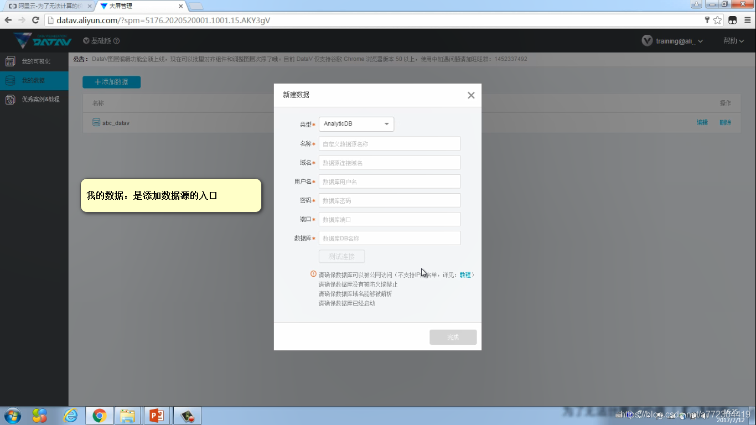Open File Explorer from taskbar
This screenshot has height=425, width=756.
click(127, 416)
